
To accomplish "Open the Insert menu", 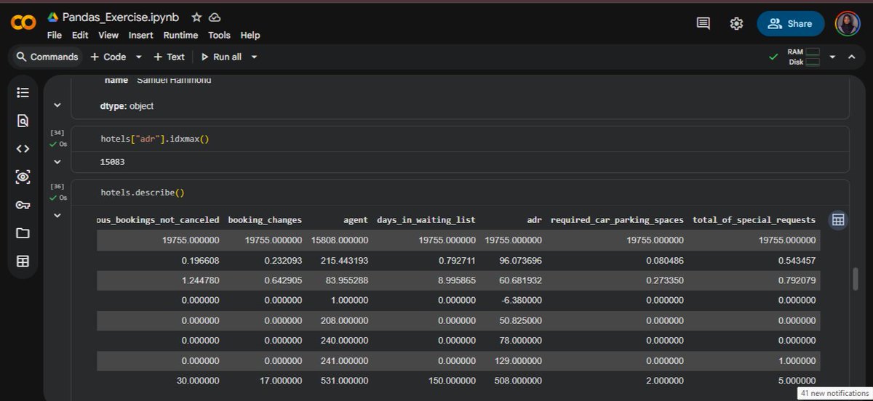I will tap(141, 35).
